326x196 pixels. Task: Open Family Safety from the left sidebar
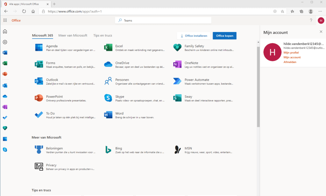(5, 128)
